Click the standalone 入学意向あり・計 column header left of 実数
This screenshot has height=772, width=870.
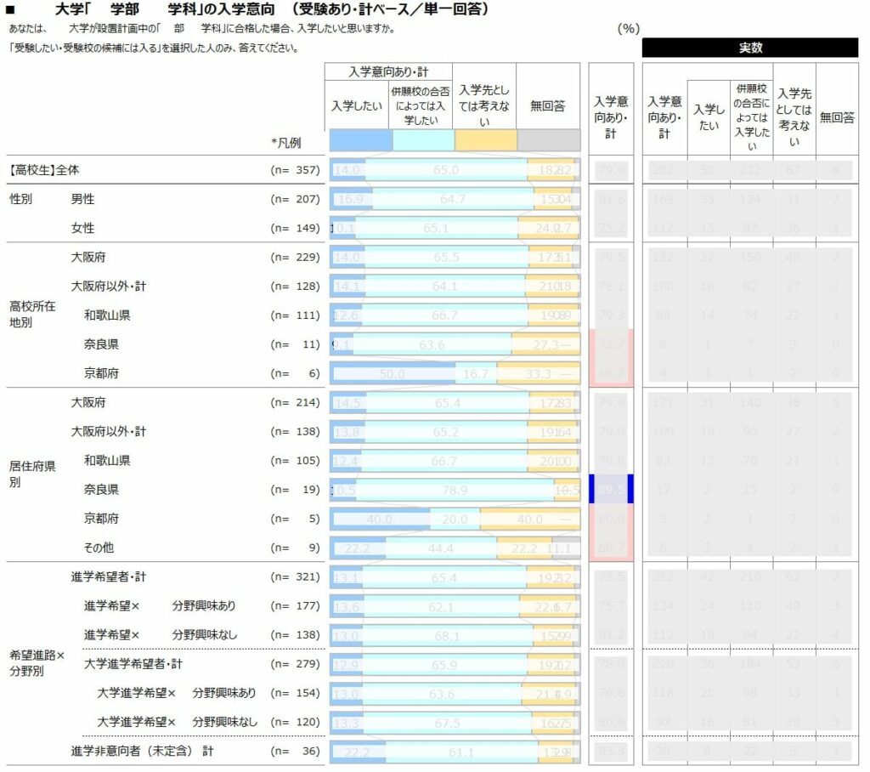tap(611, 117)
